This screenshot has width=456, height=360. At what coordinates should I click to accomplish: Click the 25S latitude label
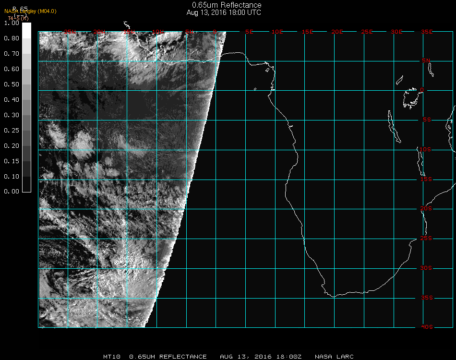tap(426, 239)
